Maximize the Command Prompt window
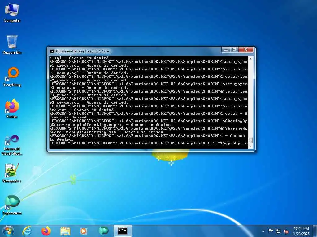317x237 pixels. [x=234, y=50]
